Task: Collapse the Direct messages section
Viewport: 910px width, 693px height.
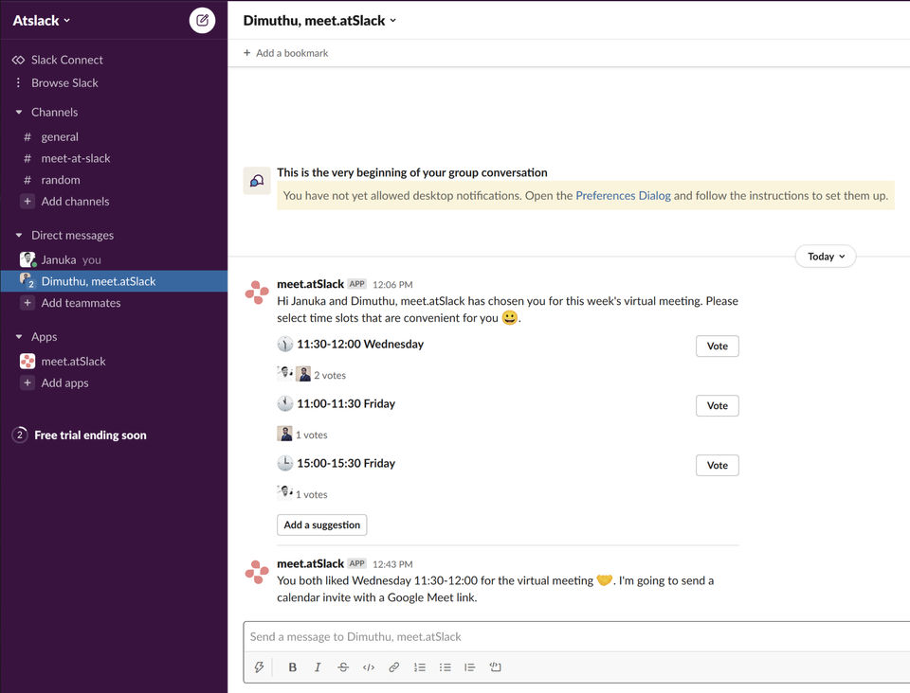Action: coord(19,235)
